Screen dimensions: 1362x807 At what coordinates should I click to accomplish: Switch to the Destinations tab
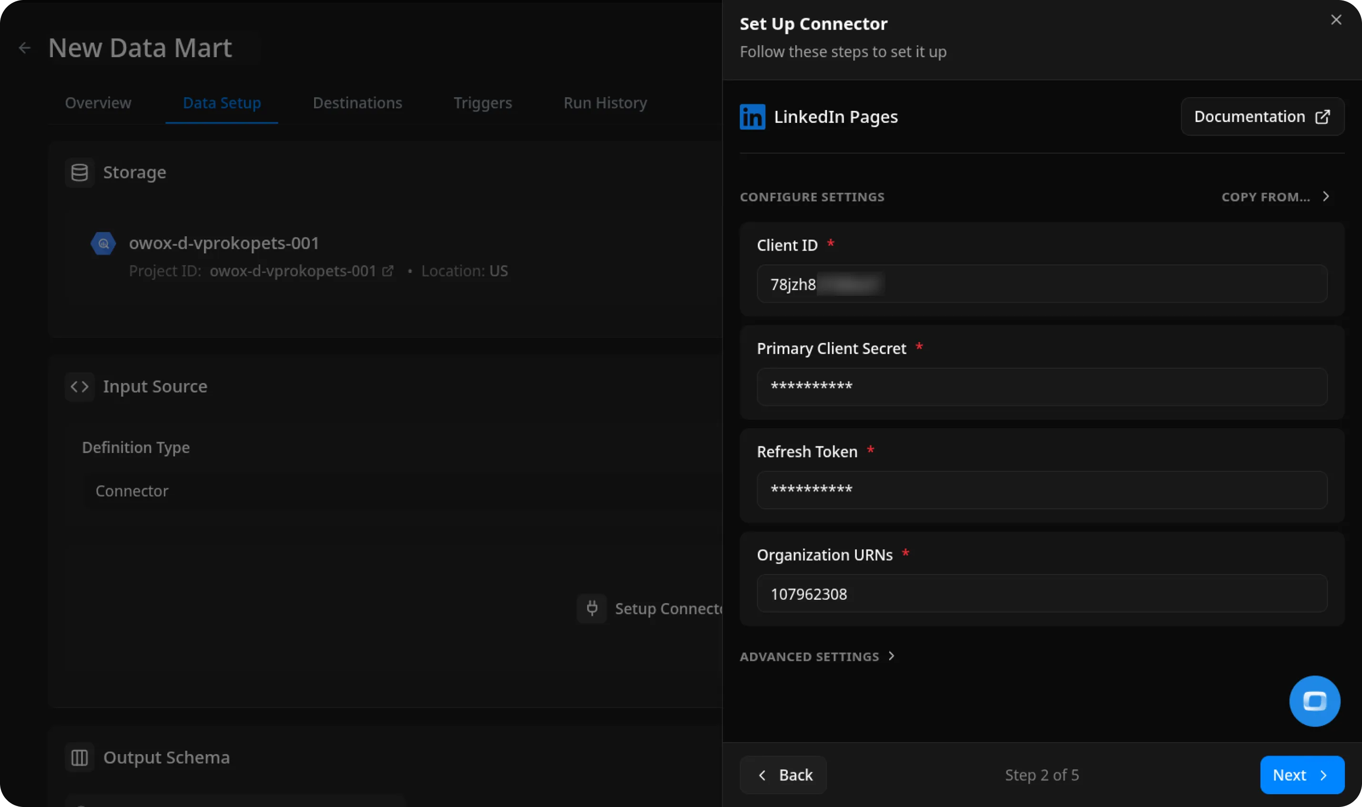point(357,103)
